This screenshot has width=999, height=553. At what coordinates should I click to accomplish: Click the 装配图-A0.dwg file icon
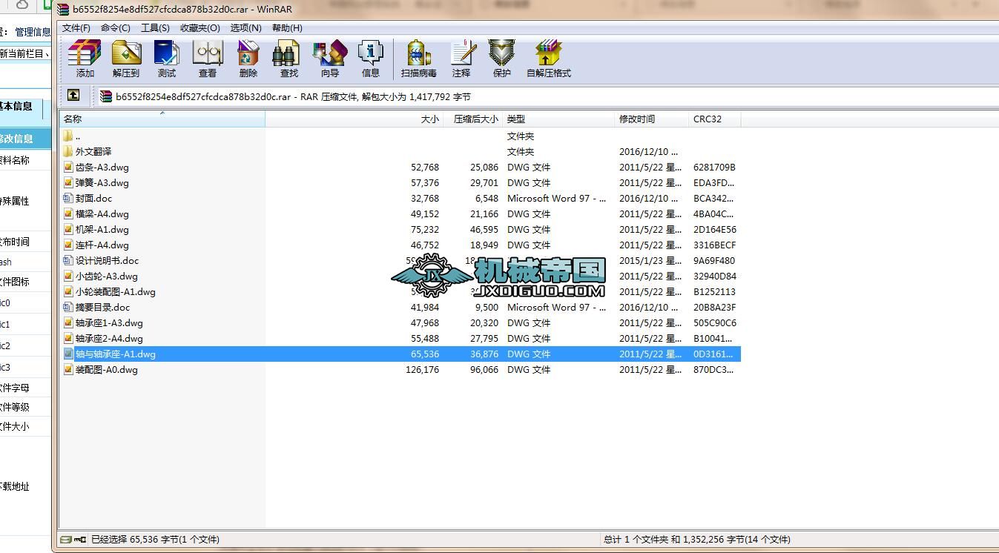68,369
